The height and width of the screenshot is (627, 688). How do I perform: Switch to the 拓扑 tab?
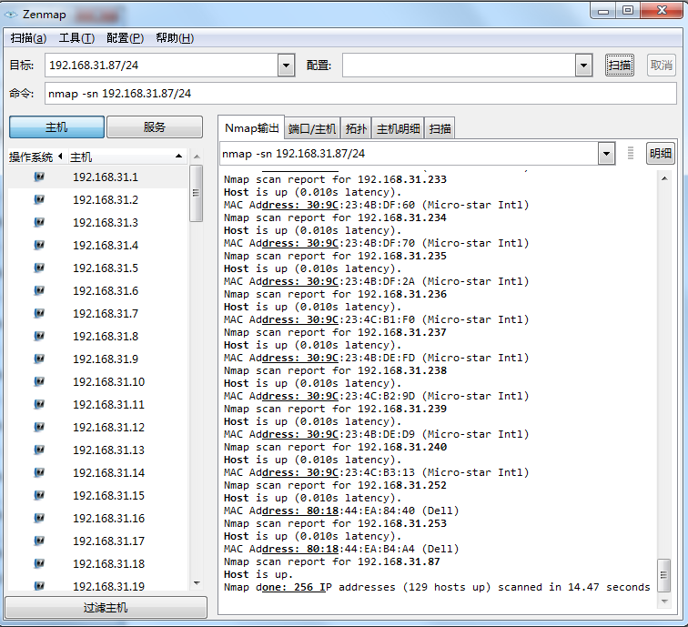(x=356, y=128)
